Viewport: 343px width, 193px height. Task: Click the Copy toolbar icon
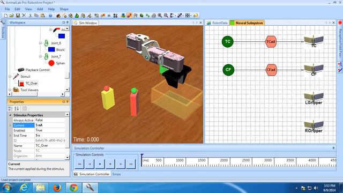(36, 16)
